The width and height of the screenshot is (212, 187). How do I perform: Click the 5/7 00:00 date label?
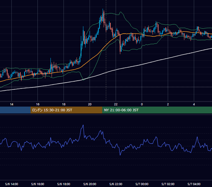(142, 184)
